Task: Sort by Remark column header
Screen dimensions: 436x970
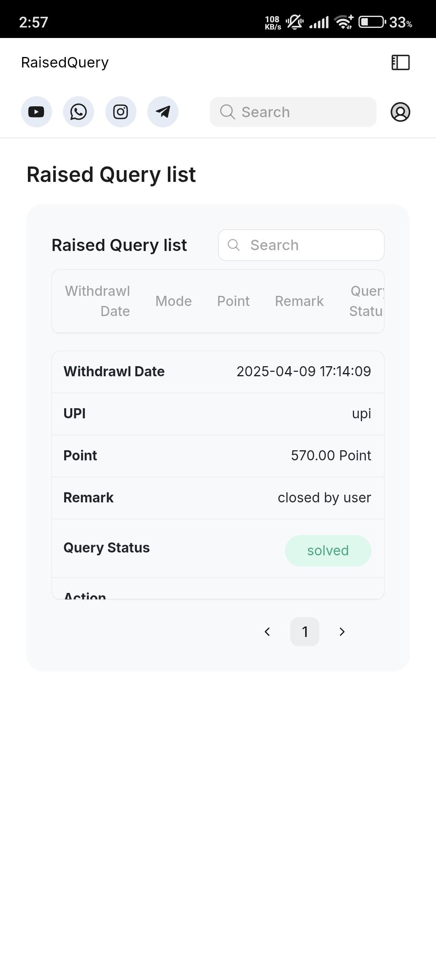Action: click(299, 301)
